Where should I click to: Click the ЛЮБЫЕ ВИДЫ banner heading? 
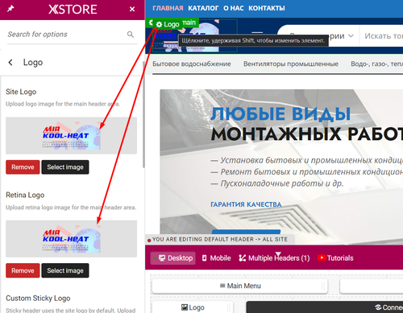280,114
